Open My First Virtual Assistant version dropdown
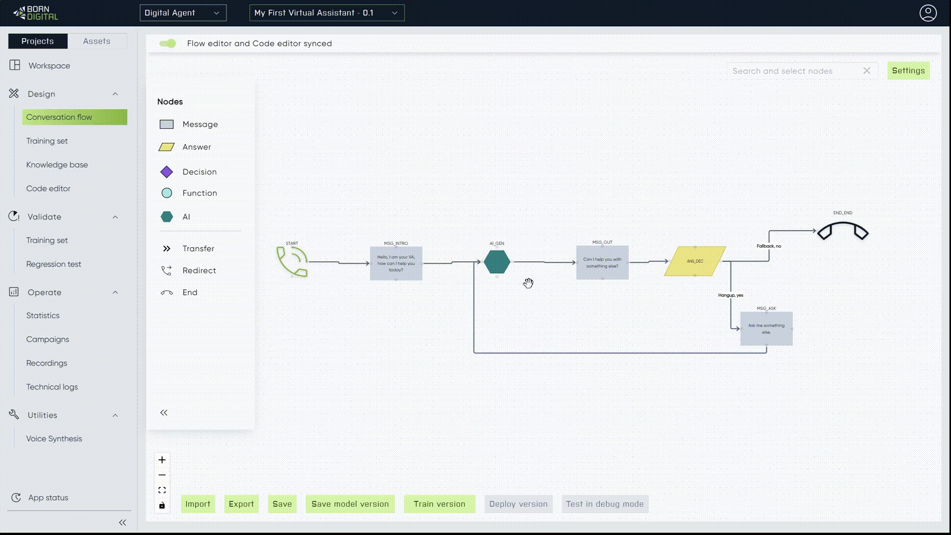The image size is (951, 535). click(326, 13)
